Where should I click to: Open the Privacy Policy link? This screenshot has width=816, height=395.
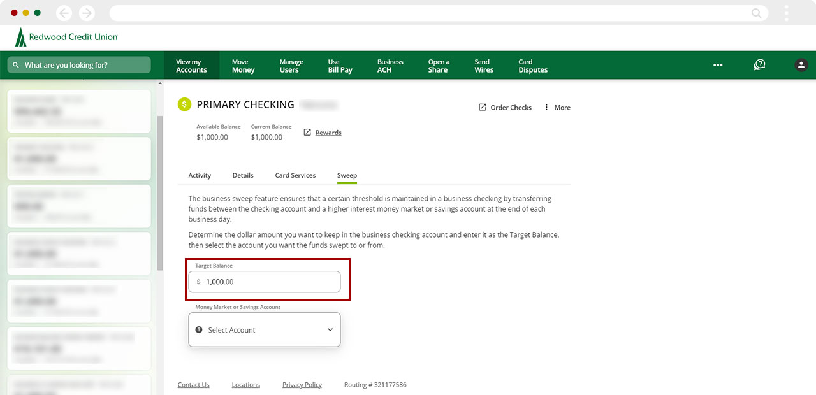pyautogui.click(x=302, y=385)
